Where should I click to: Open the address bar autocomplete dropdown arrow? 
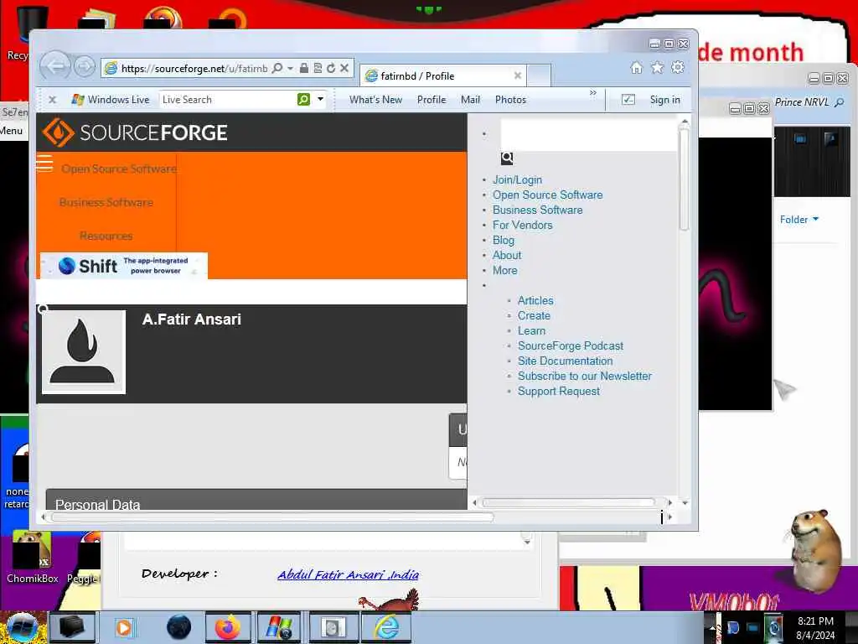[290, 68]
